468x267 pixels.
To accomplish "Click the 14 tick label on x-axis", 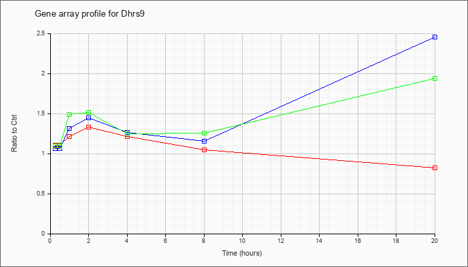I will [x=319, y=240].
